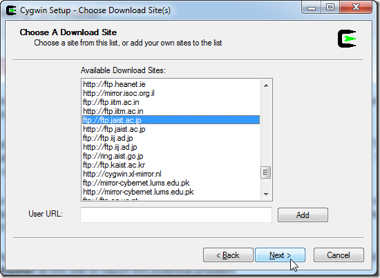Cancel the Cygwin setup
Screen dimensions: 380x278
click(x=339, y=255)
